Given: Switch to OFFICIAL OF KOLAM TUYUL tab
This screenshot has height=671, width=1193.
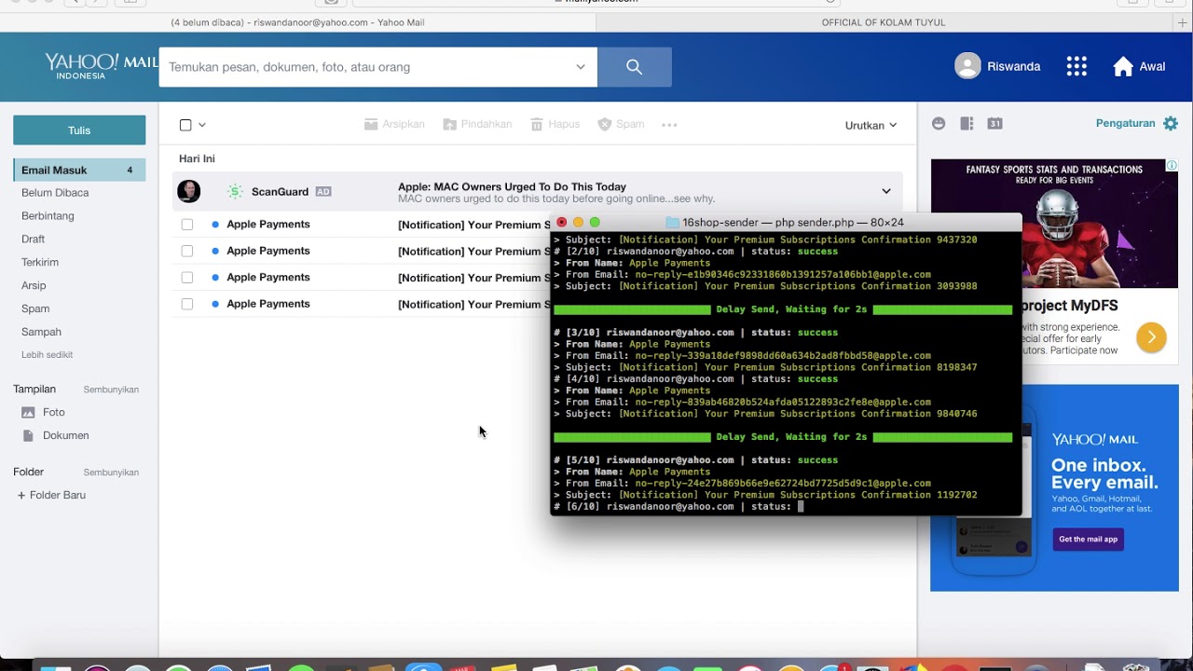Looking at the screenshot, I should point(884,22).
